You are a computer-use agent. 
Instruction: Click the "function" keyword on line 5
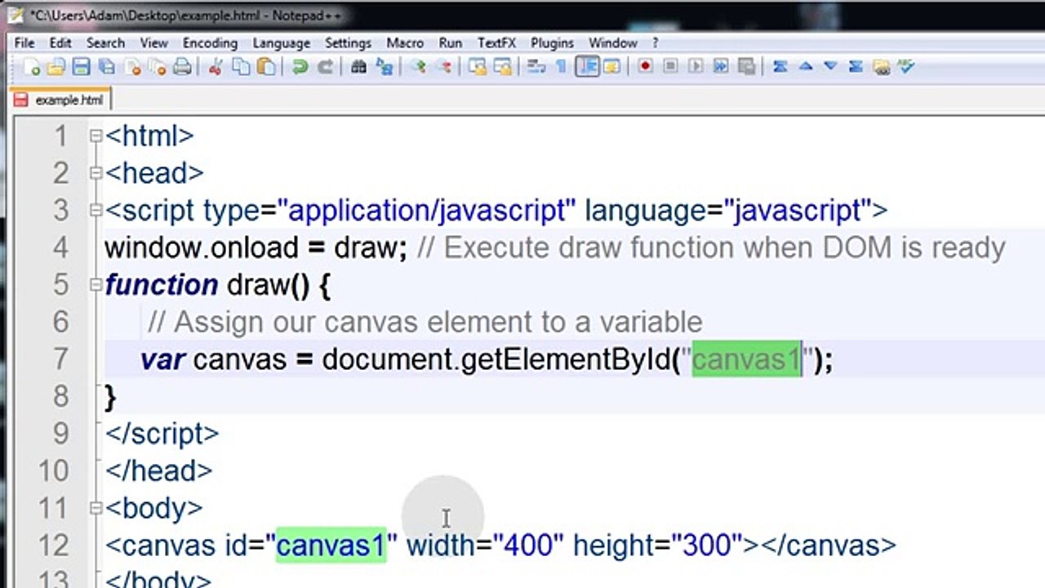pos(162,285)
